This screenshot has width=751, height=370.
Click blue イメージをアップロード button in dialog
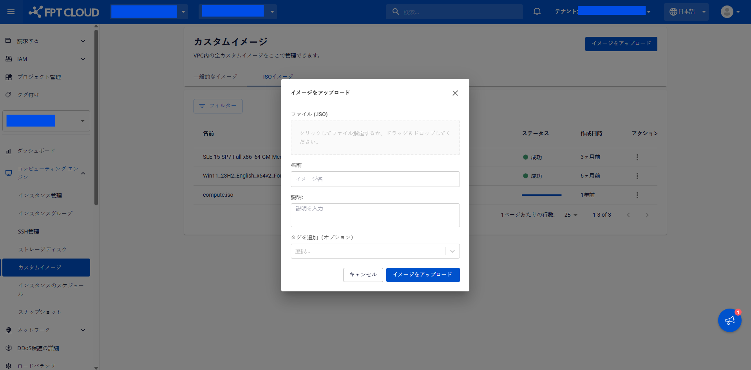[x=422, y=275]
